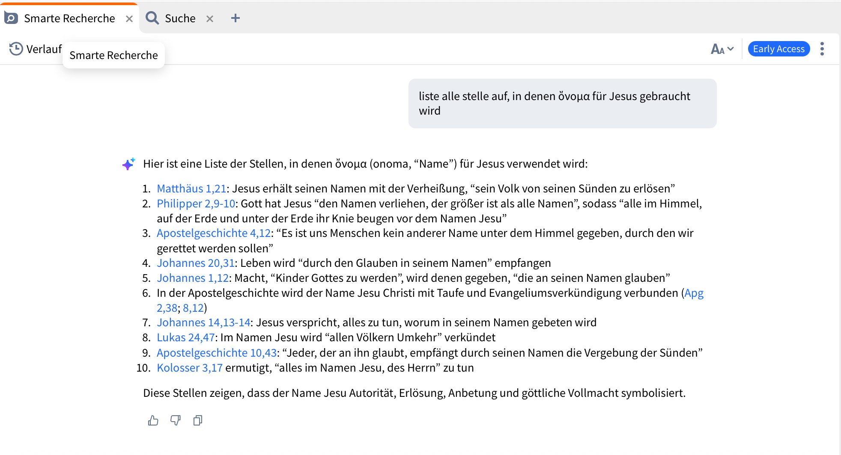Click the Smarte Recherche tab icon
Image resolution: width=841 pixels, height=455 pixels.
pyautogui.click(x=11, y=18)
